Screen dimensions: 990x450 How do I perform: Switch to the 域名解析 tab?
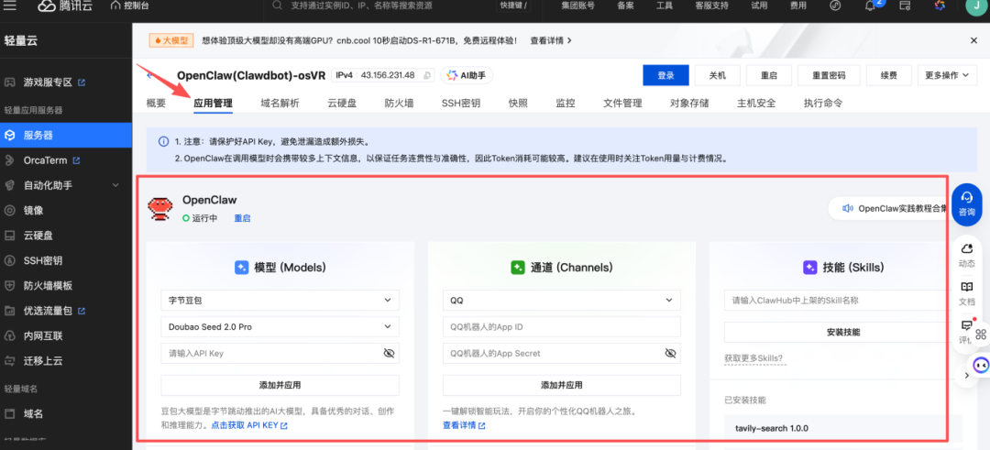pos(280,103)
